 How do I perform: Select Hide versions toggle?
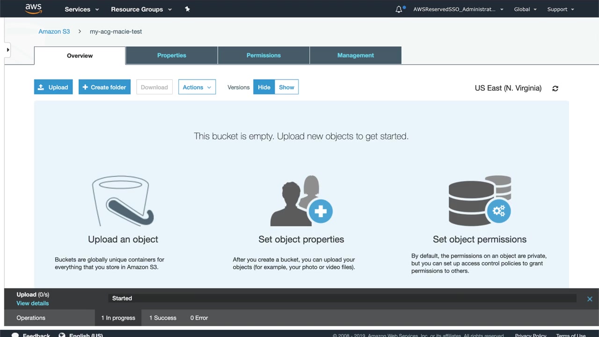[x=264, y=87]
